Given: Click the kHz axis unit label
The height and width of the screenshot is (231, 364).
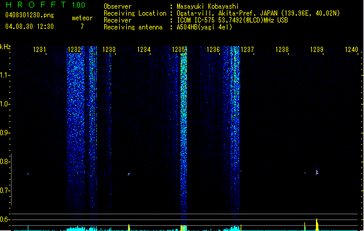Looking at the screenshot, I should pos(5,47).
